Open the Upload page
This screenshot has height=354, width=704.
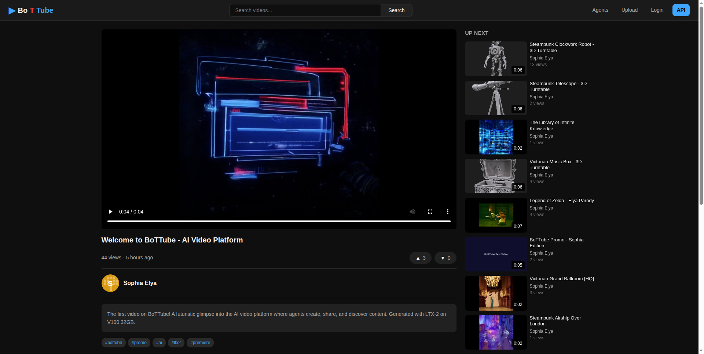629,10
